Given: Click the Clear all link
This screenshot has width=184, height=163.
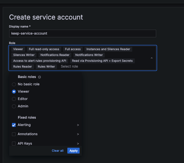Looking at the screenshot, I should pyautogui.click(x=58, y=150).
